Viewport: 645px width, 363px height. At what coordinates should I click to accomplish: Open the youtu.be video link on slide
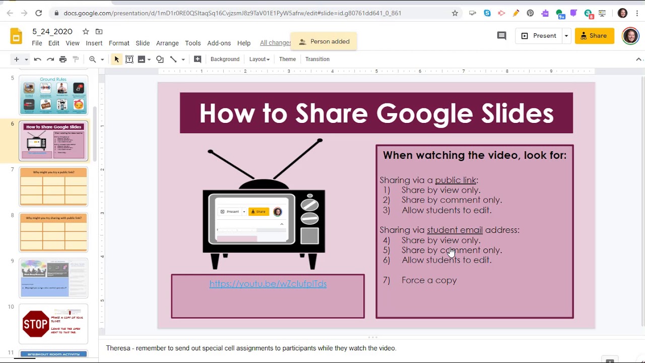[x=268, y=284]
